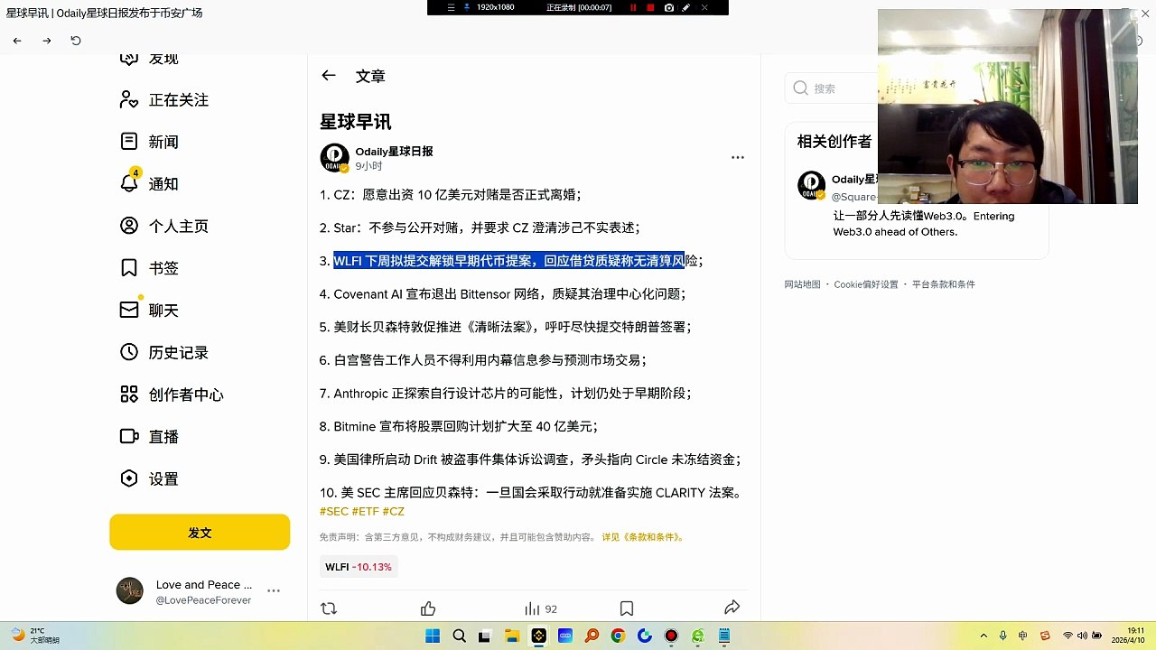Open File Explorer from the taskbar
This screenshot has height=650, width=1156.
point(512,636)
